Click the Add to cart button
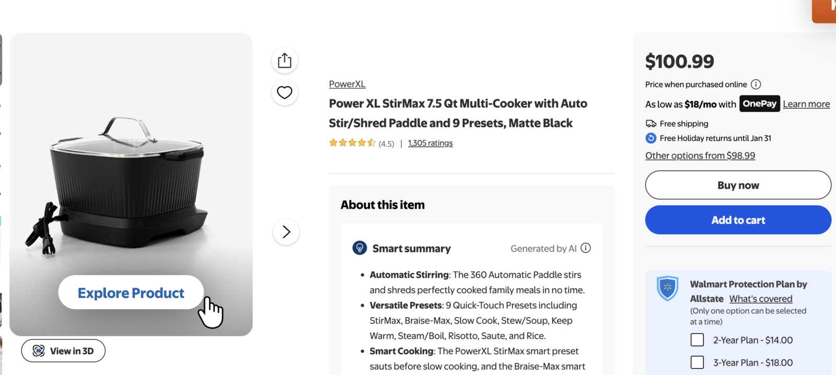This screenshot has width=836, height=375. point(738,220)
